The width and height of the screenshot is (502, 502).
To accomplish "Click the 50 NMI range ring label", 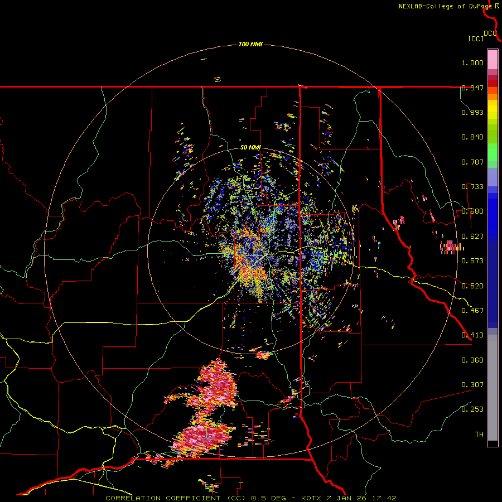I will click(x=250, y=148).
